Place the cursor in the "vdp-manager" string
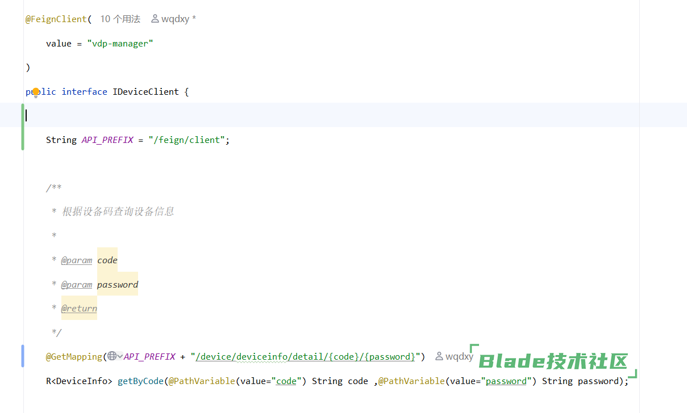Image resolution: width=687 pixels, height=413 pixels. [x=120, y=43]
